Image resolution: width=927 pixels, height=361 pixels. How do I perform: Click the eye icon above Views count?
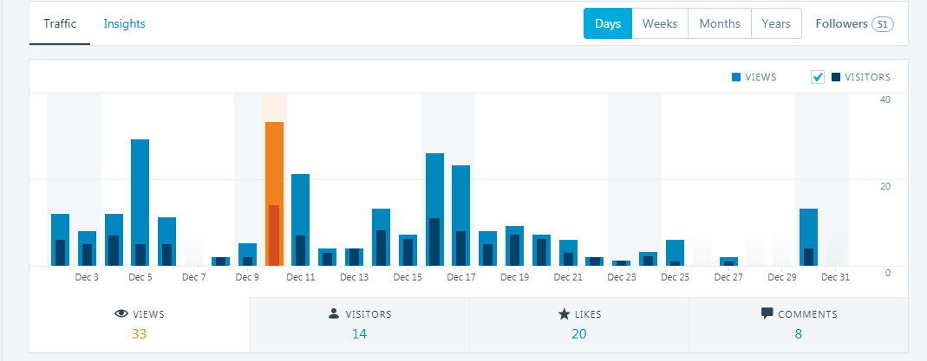121,314
